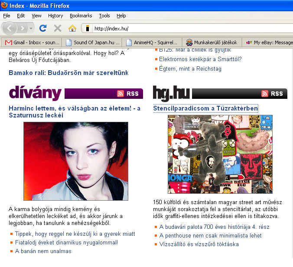
Task: Open the recent pages history dropdown arrow
Action: (31, 28)
